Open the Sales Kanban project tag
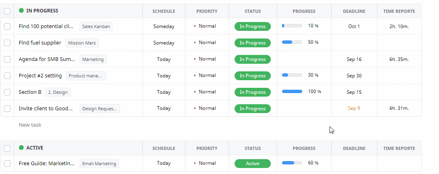Image resolution: width=439 pixels, height=174 pixels. click(96, 26)
